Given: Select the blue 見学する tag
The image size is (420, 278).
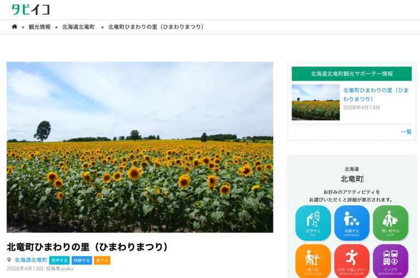Looking at the screenshot, I should [59, 260].
